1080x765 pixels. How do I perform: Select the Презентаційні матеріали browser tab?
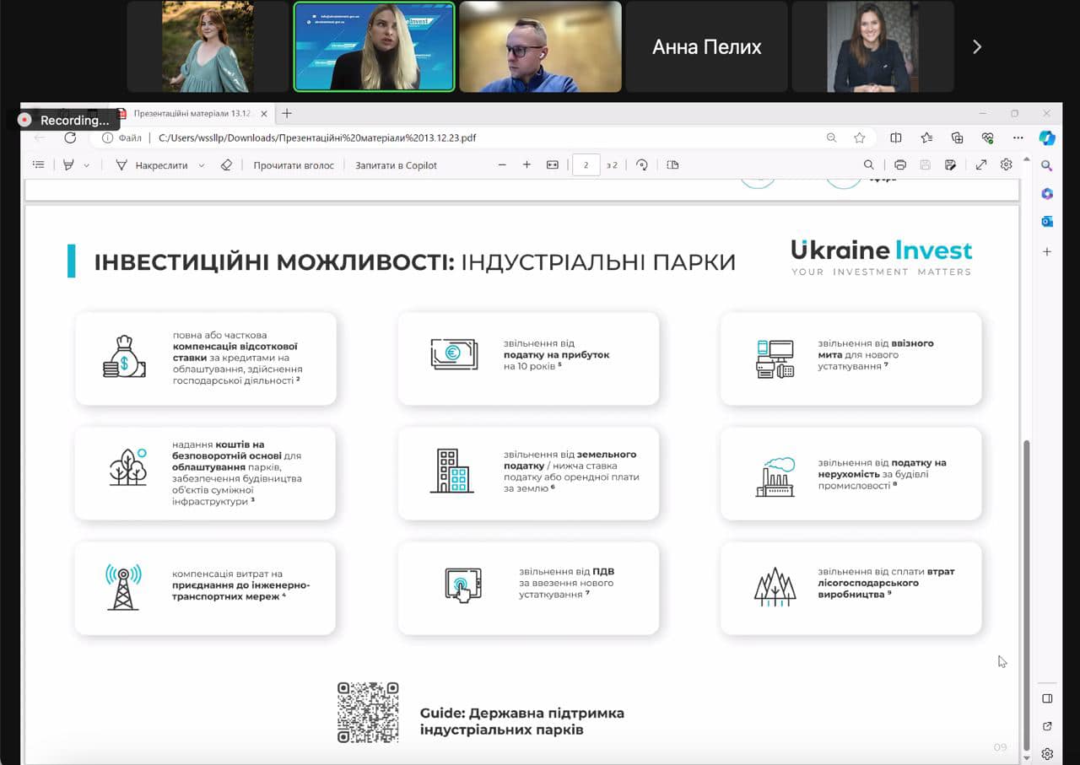coord(192,113)
